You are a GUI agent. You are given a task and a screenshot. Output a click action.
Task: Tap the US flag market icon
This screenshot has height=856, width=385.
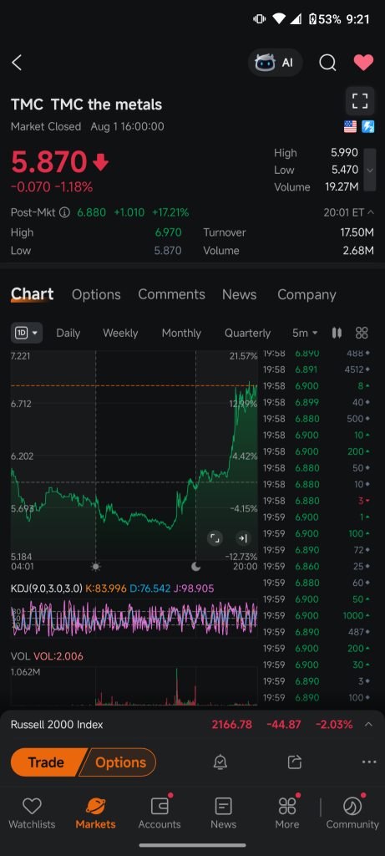(x=350, y=127)
